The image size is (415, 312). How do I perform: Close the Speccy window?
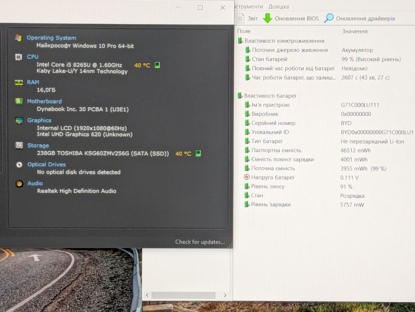[x=223, y=8]
